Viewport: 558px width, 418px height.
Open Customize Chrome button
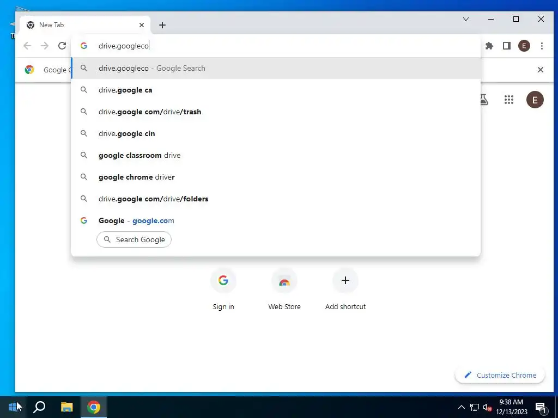(x=500, y=375)
